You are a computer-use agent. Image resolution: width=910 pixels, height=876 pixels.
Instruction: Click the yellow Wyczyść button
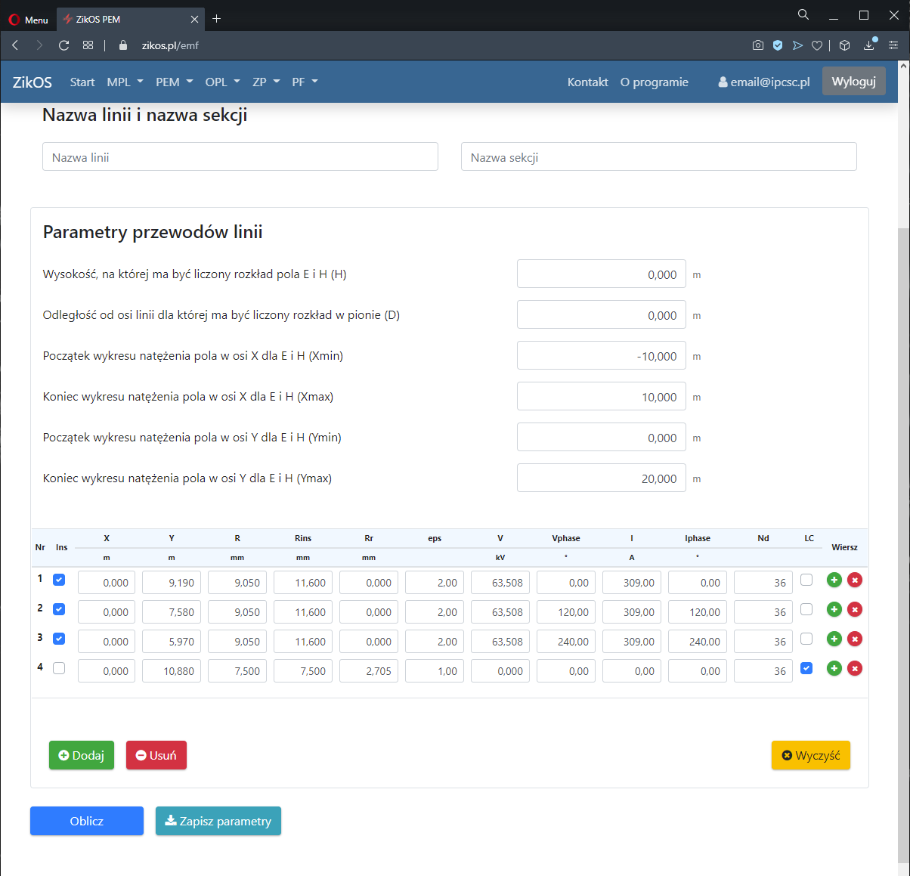pyautogui.click(x=810, y=755)
